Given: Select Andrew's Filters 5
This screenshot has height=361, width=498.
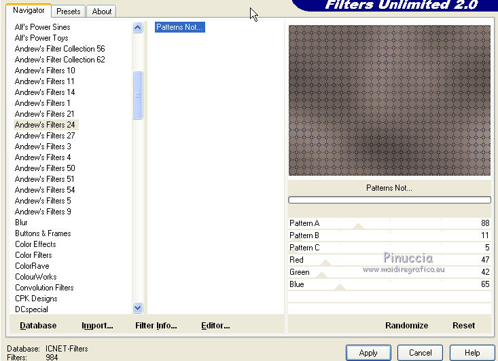Looking at the screenshot, I should (x=43, y=201).
